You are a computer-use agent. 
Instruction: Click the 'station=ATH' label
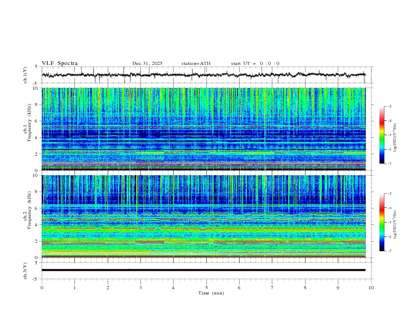[x=196, y=63]
